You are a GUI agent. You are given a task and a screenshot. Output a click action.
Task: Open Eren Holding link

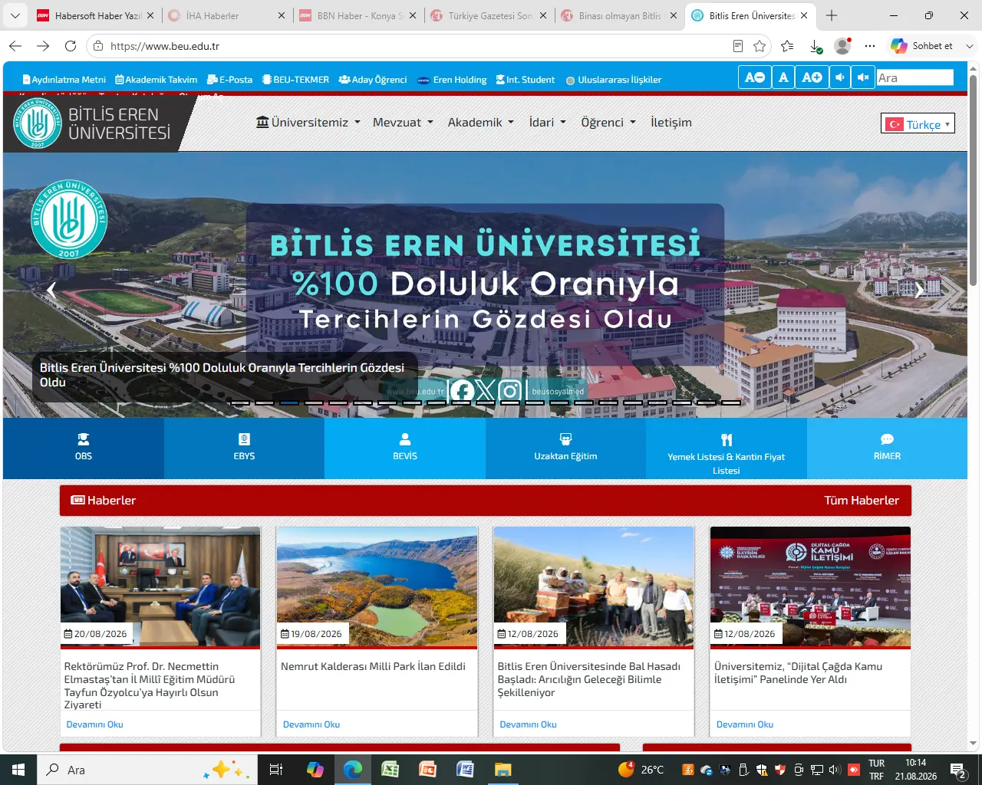[x=452, y=80]
